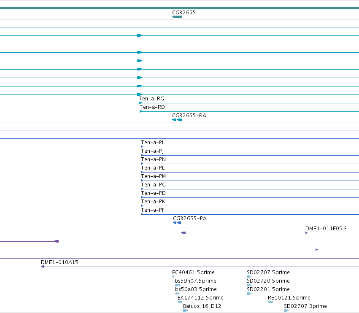Click the Ten-a-PK protein label
The width and height of the screenshot is (359, 313).
coord(153,202)
